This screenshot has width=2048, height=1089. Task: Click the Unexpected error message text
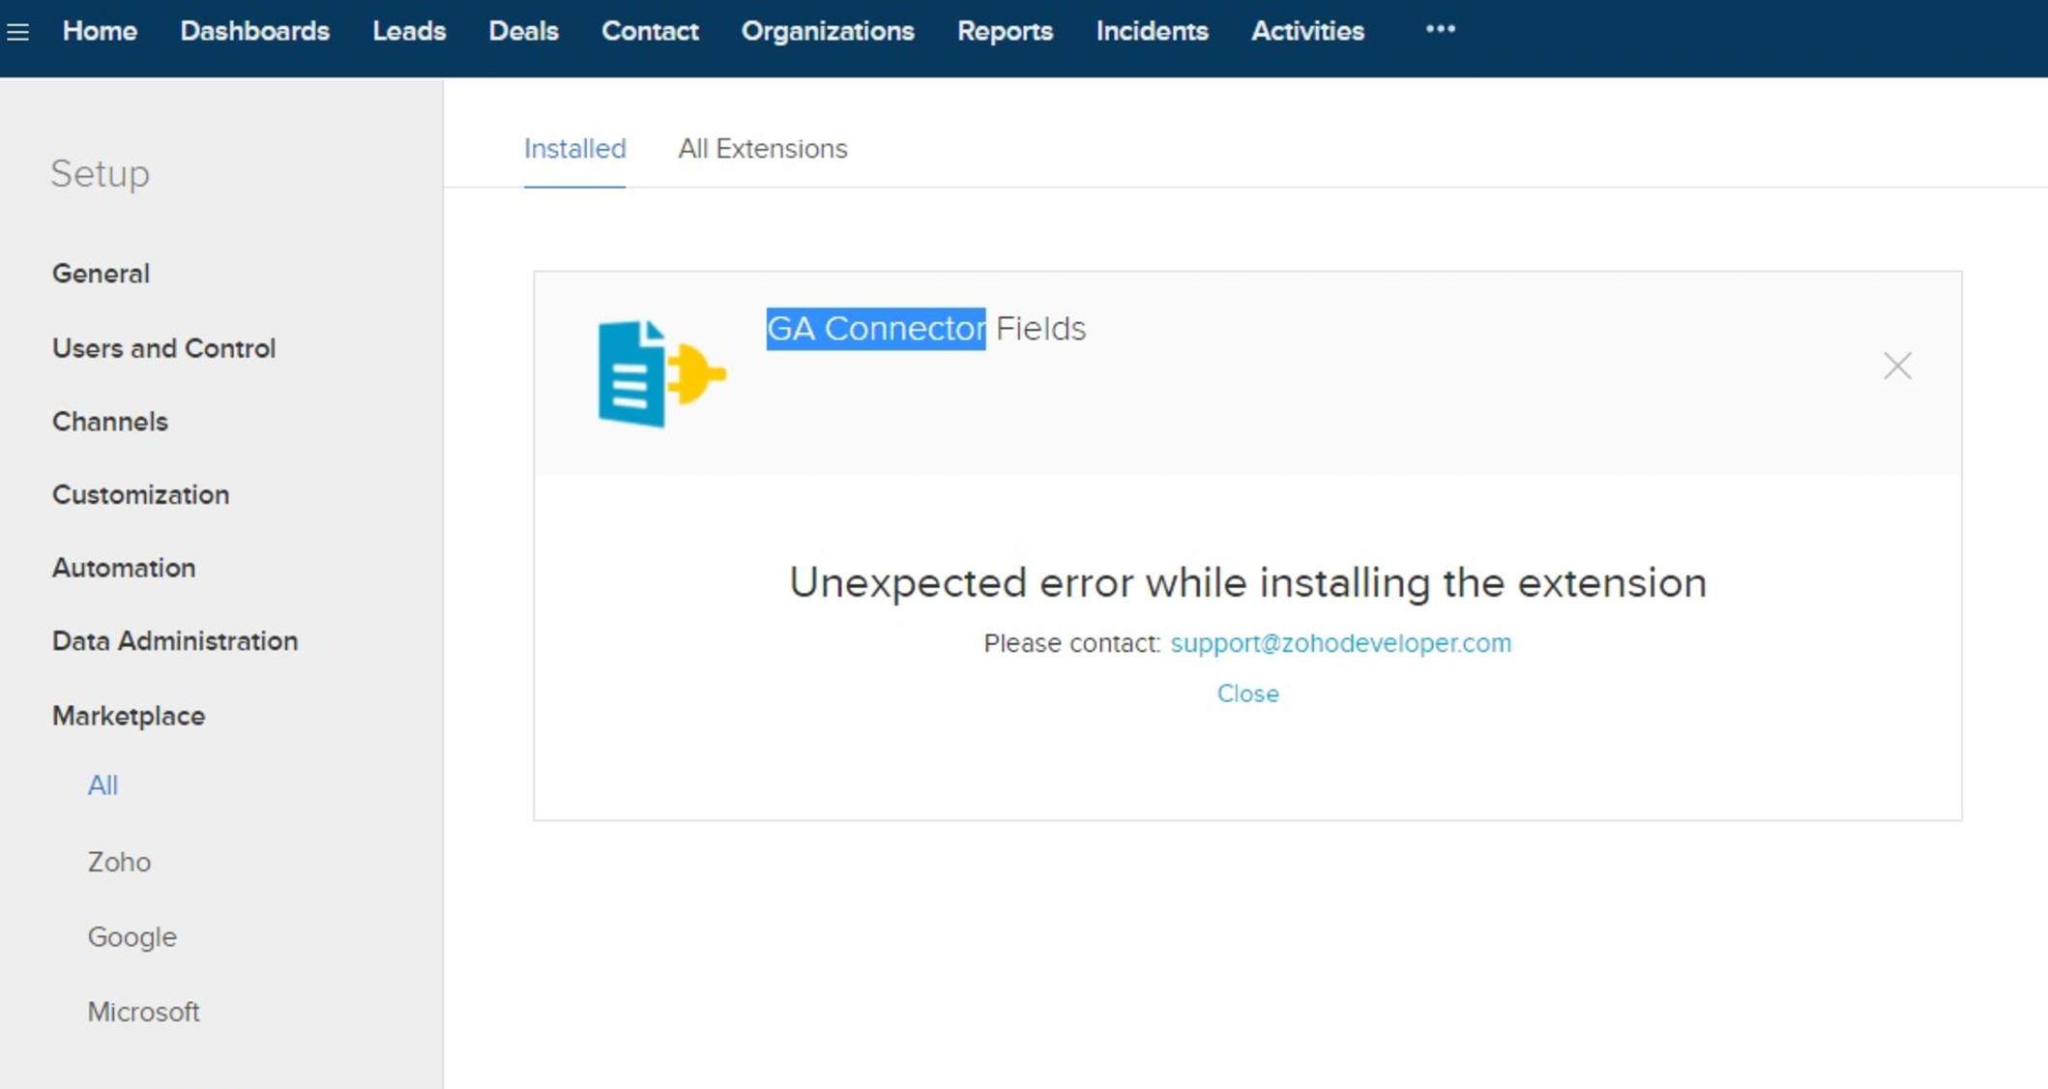coord(1247,583)
